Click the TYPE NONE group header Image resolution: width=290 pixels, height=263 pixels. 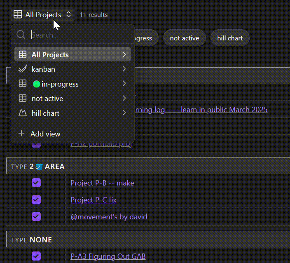pos(148,240)
